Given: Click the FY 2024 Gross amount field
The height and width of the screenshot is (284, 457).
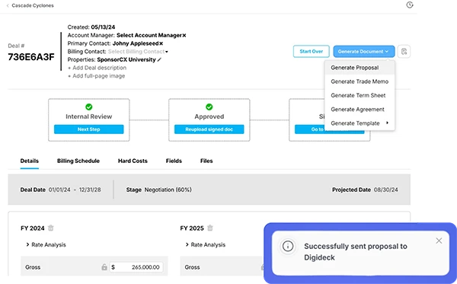Looking at the screenshot, I should (136, 267).
